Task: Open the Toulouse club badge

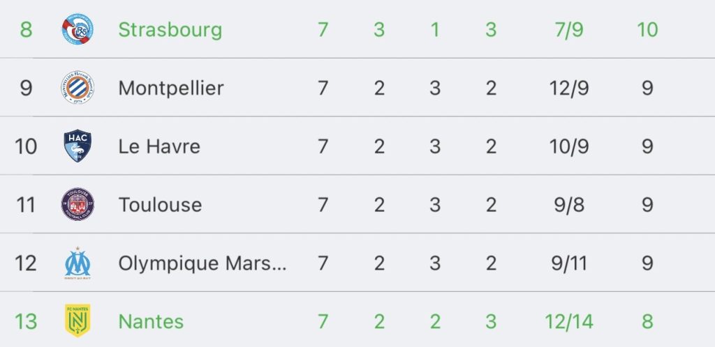Action: (x=78, y=204)
